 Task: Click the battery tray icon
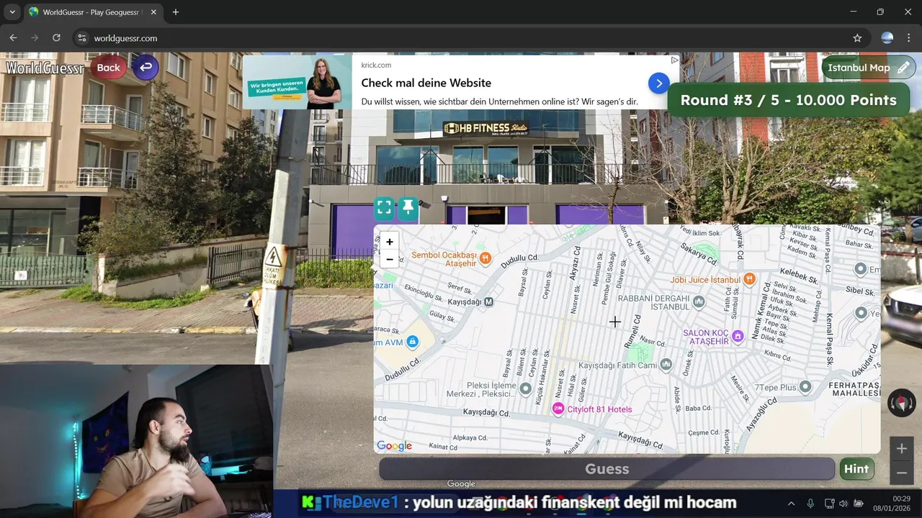pyautogui.click(x=859, y=504)
